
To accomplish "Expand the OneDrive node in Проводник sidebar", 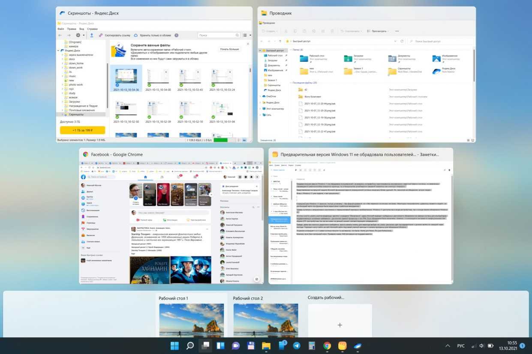I will pos(260,96).
